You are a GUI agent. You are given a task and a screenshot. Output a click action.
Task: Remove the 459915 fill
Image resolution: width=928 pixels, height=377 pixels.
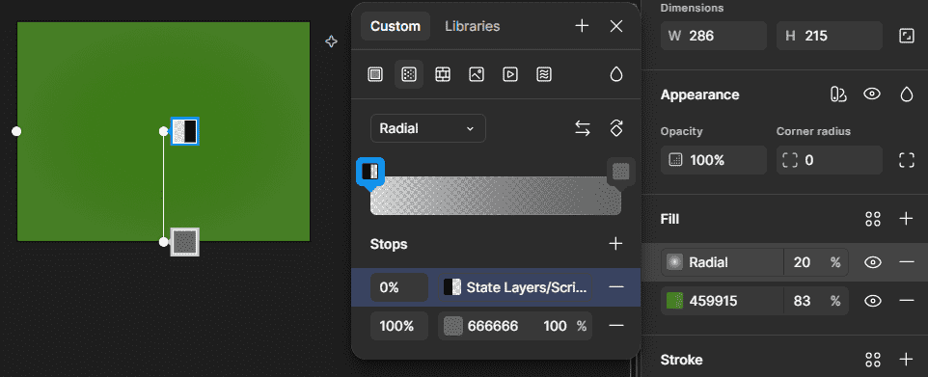(906, 301)
